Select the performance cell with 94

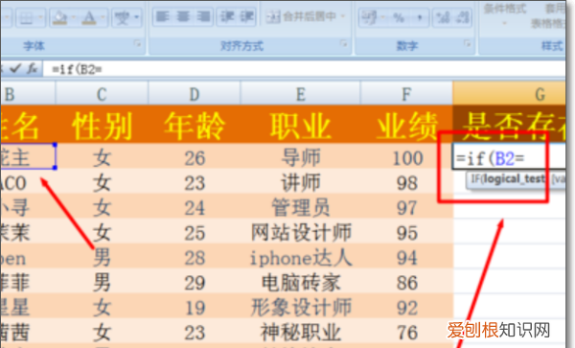click(x=406, y=258)
